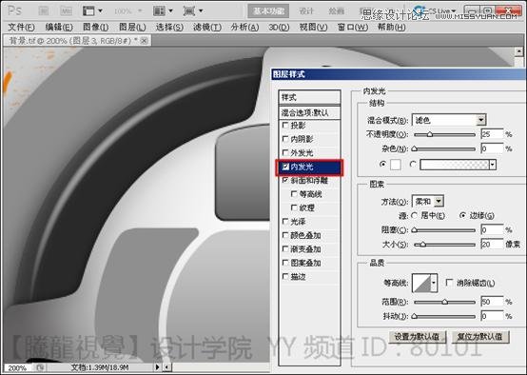
Task: Click the 复位为默认值 button
Action: (x=480, y=337)
